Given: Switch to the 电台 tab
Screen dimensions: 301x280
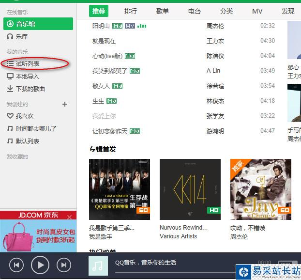Looking at the screenshot, I should click(x=195, y=11).
